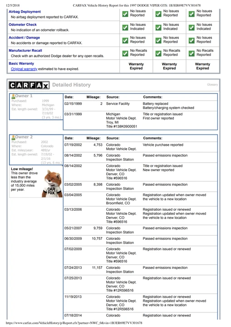Click middle green check in Odometer Check row
231x327 pixels.
click(158, 28)
